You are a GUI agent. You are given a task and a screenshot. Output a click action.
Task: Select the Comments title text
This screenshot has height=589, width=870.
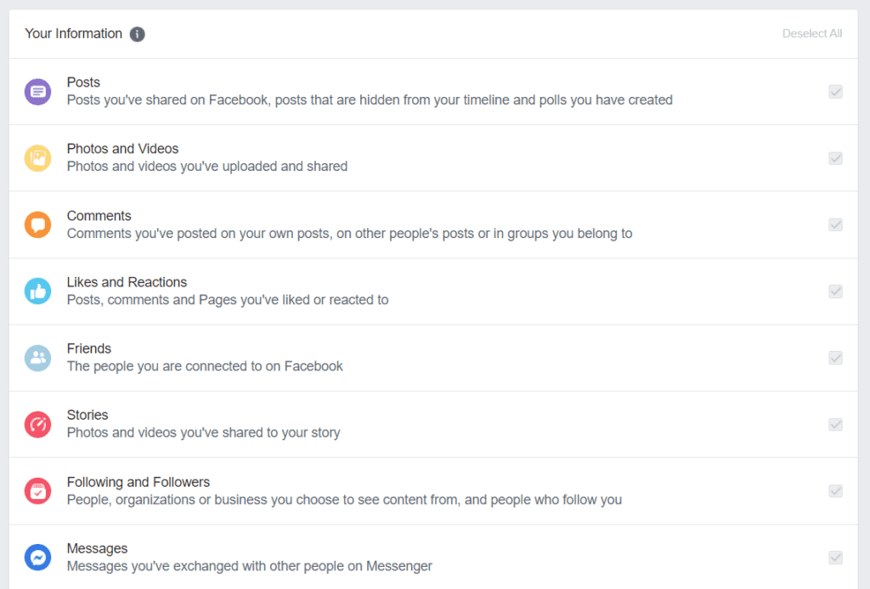coord(99,215)
